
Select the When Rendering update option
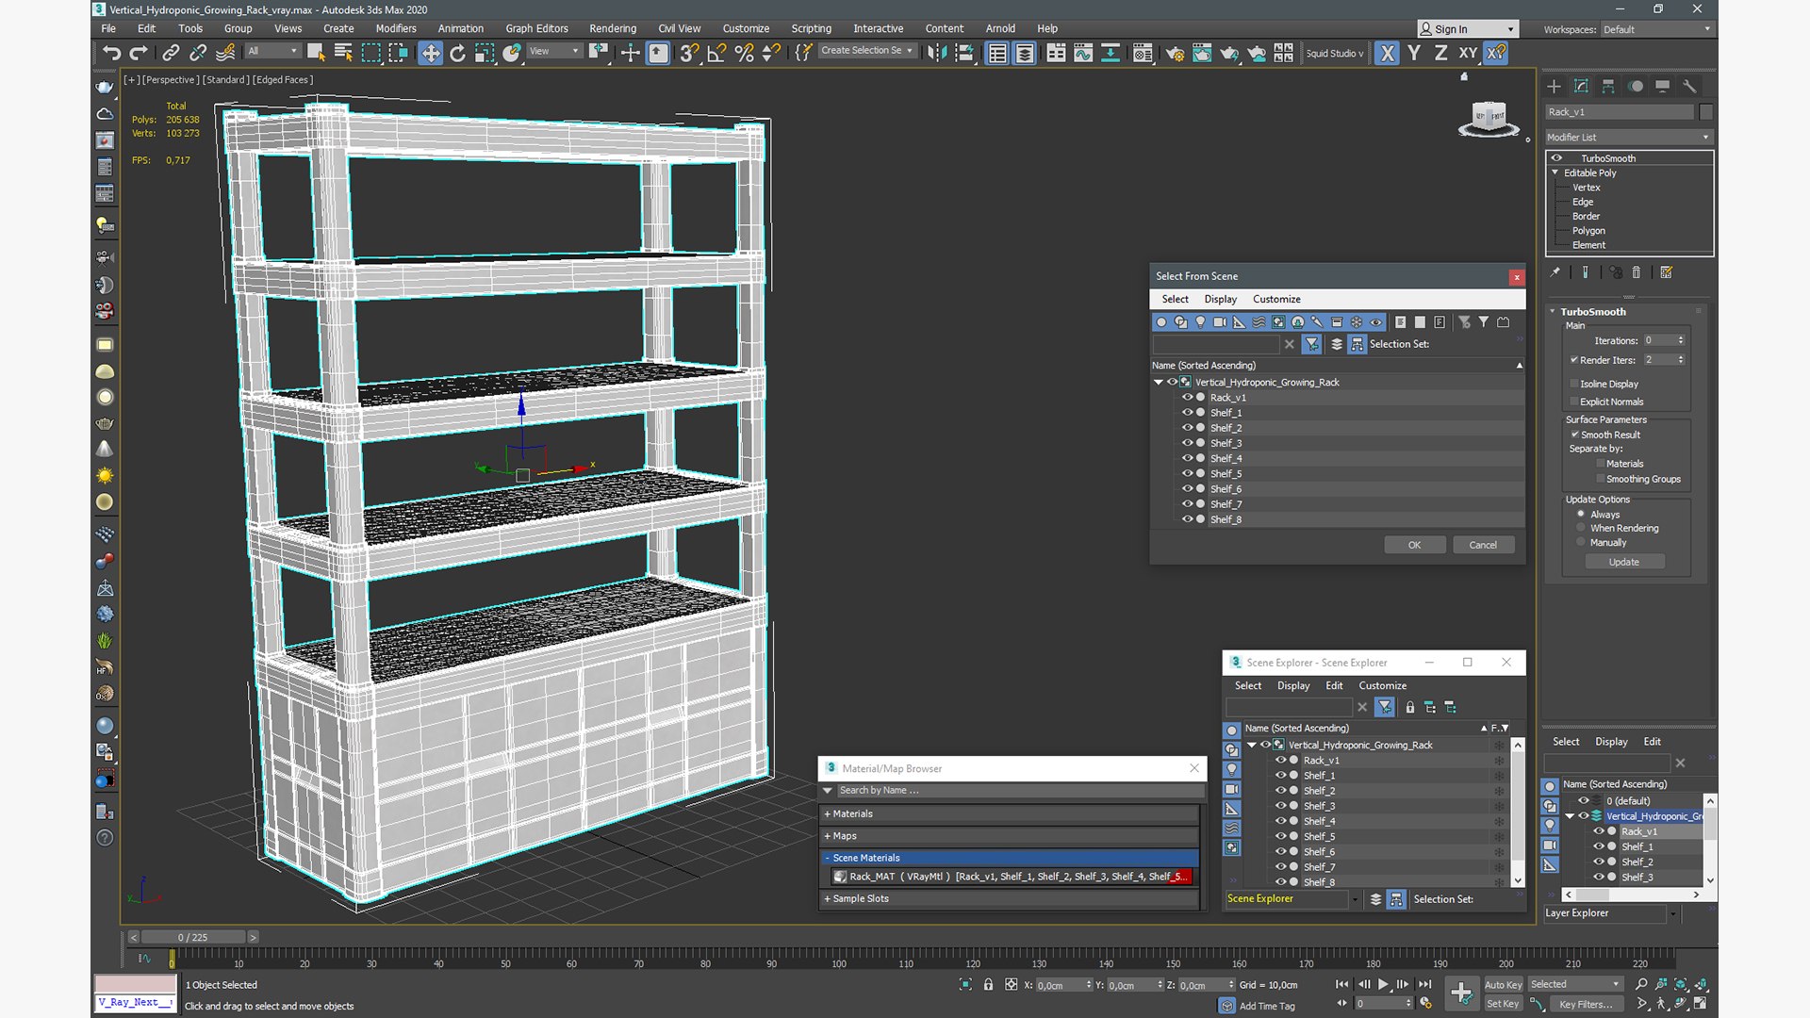1581,528
